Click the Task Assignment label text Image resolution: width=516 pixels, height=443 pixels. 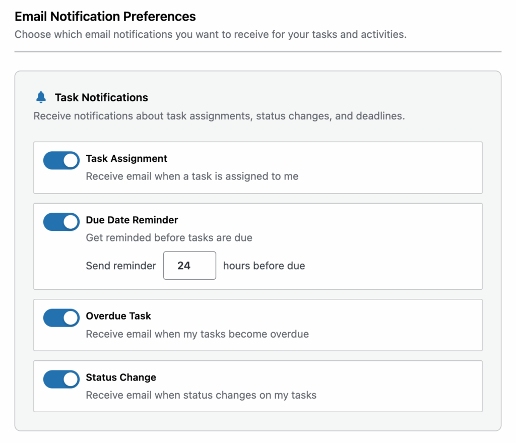point(126,159)
